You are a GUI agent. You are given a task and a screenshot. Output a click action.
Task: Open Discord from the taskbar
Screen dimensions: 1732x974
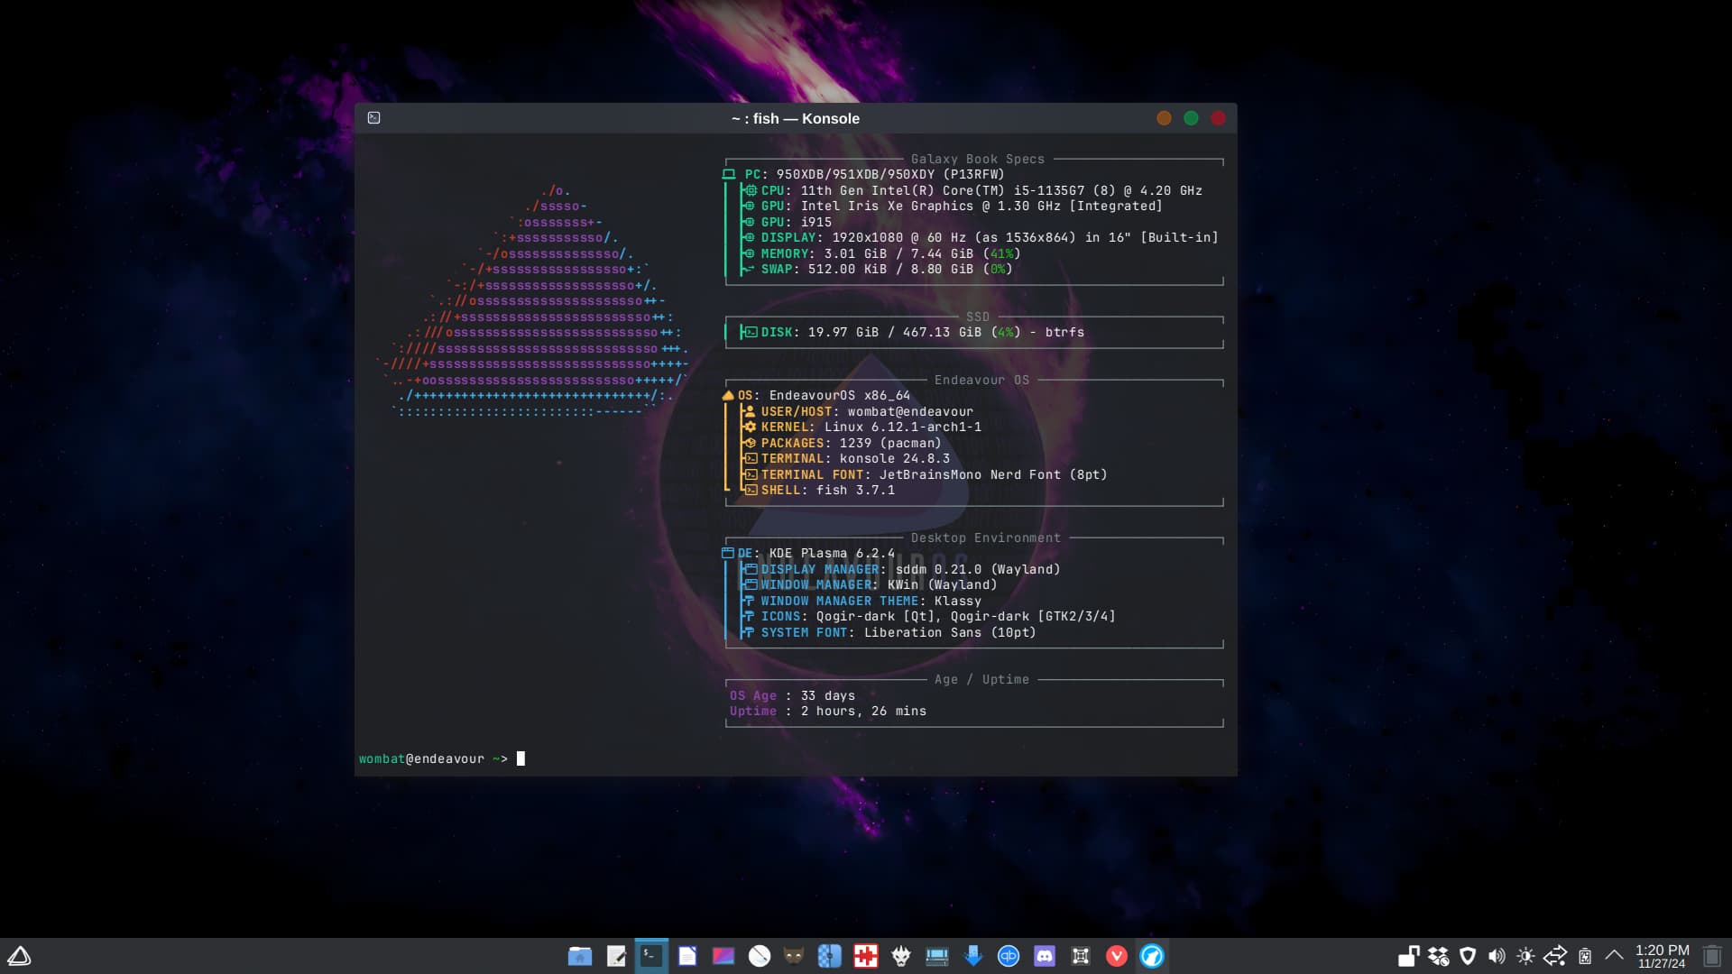pos(1045,956)
